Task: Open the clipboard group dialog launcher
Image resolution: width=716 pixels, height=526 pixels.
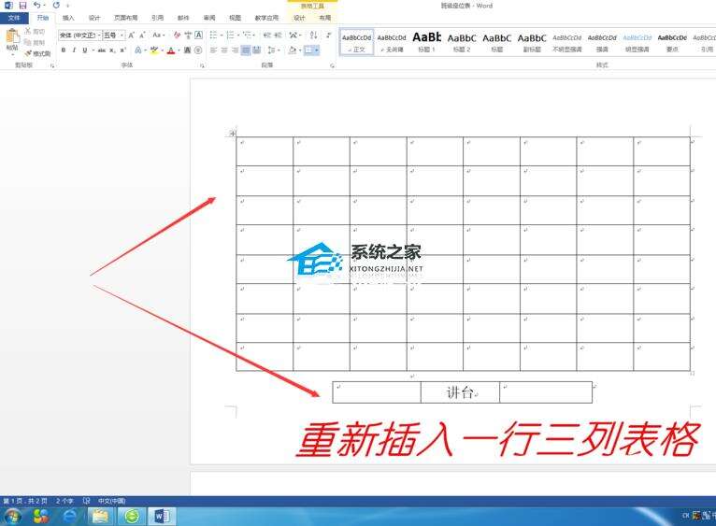Action: pos(52,65)
